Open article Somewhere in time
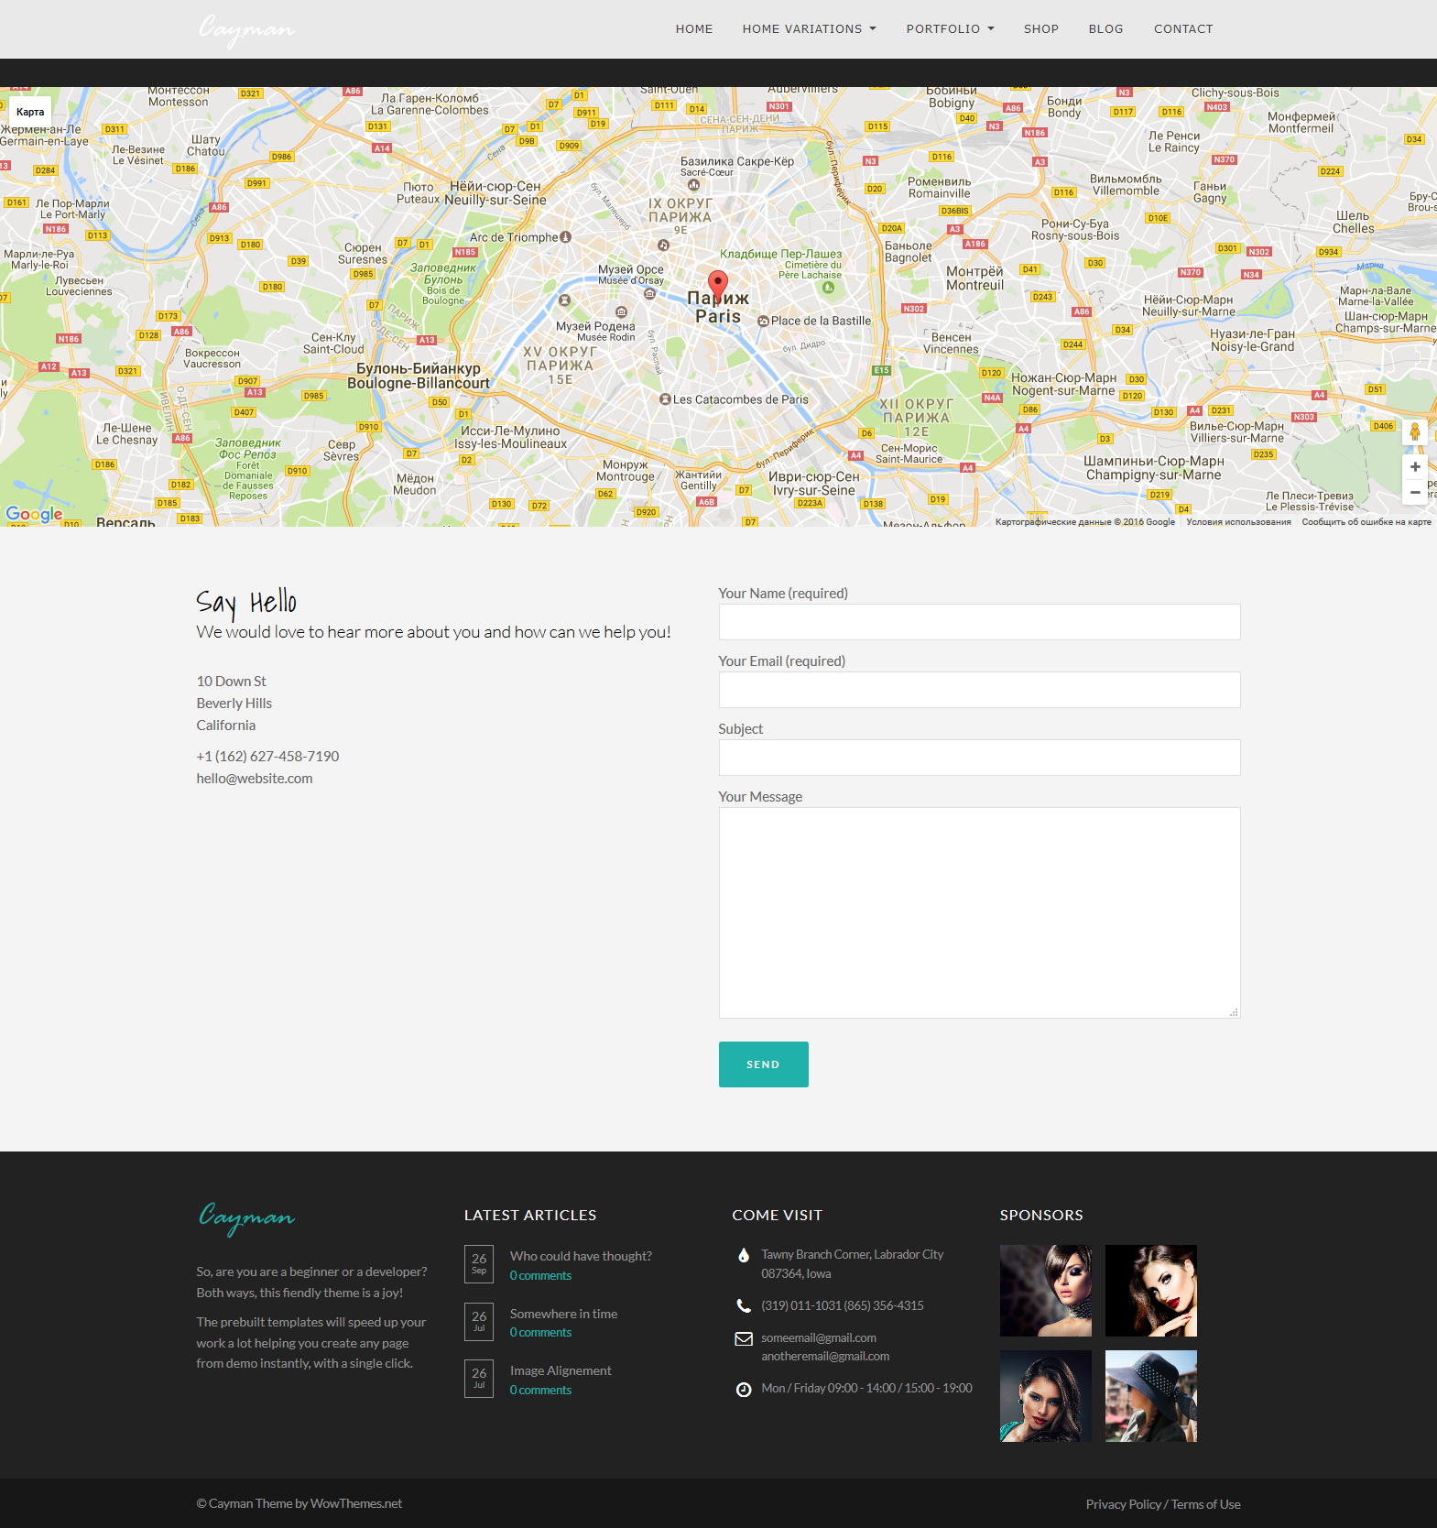1437x1528 pixels. (563, 1314)
